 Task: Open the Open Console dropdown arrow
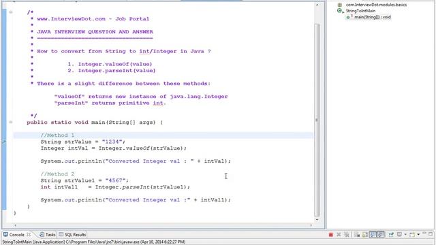tap(418, 234)
